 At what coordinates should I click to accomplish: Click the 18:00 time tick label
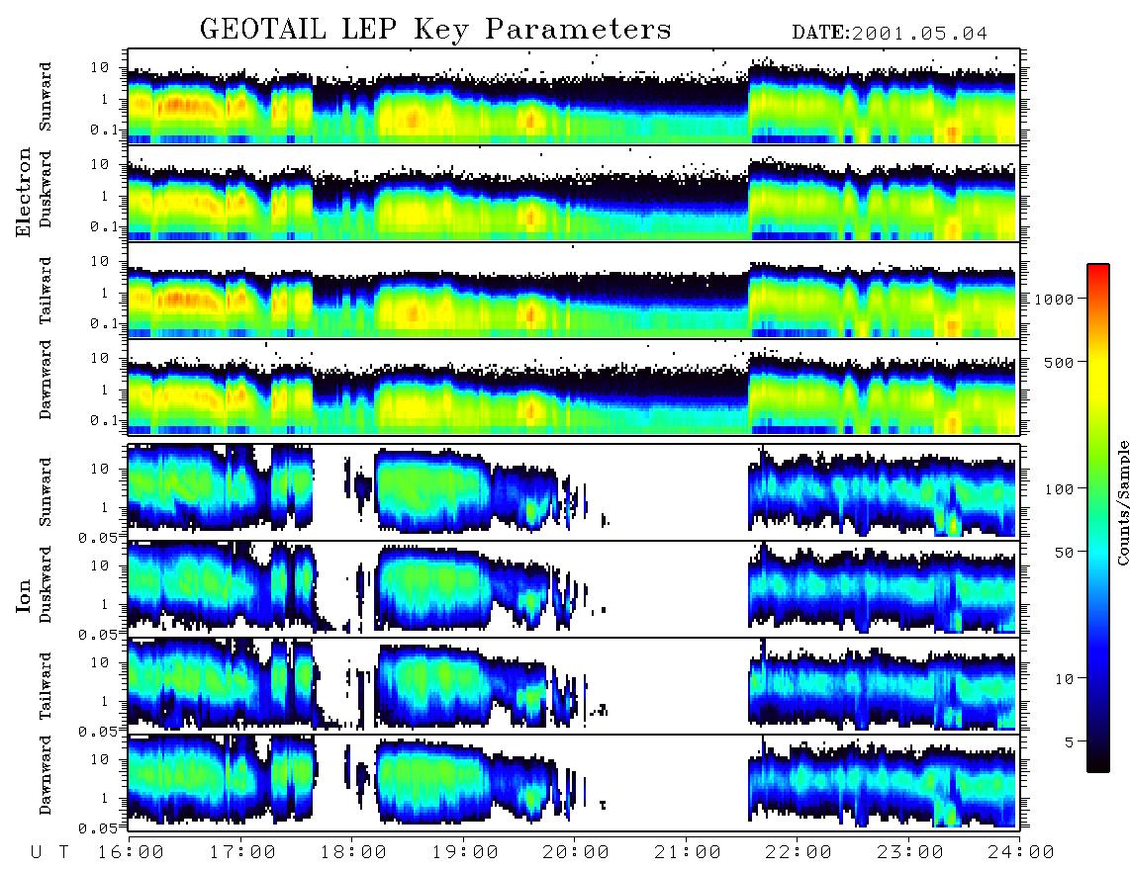[353, 852]
